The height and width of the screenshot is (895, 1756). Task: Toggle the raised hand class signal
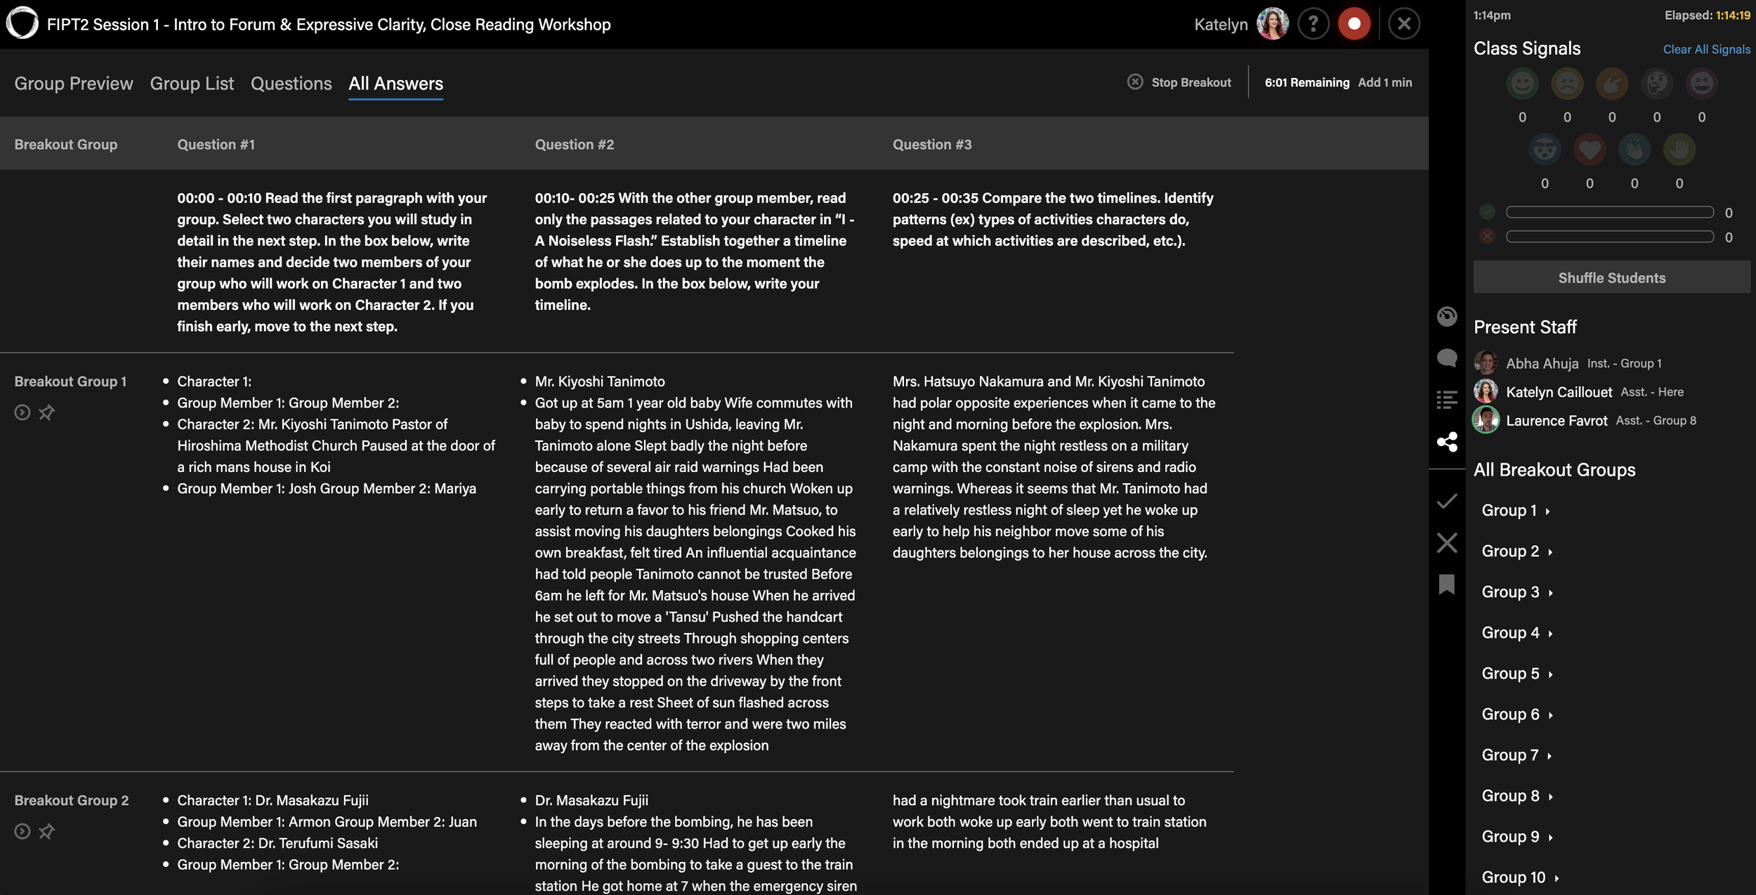(1679, 149)
